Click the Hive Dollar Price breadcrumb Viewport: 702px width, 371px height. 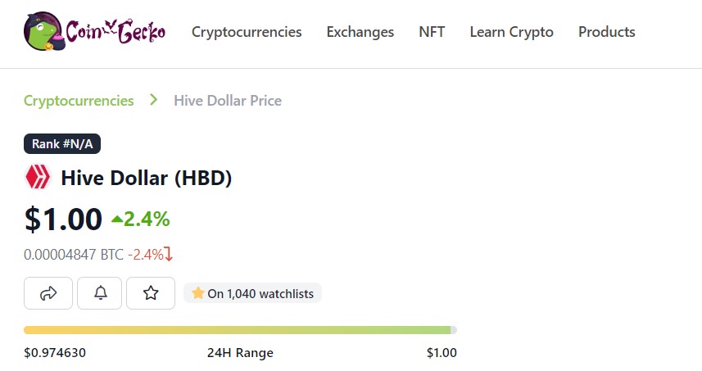tap(228, 101)
